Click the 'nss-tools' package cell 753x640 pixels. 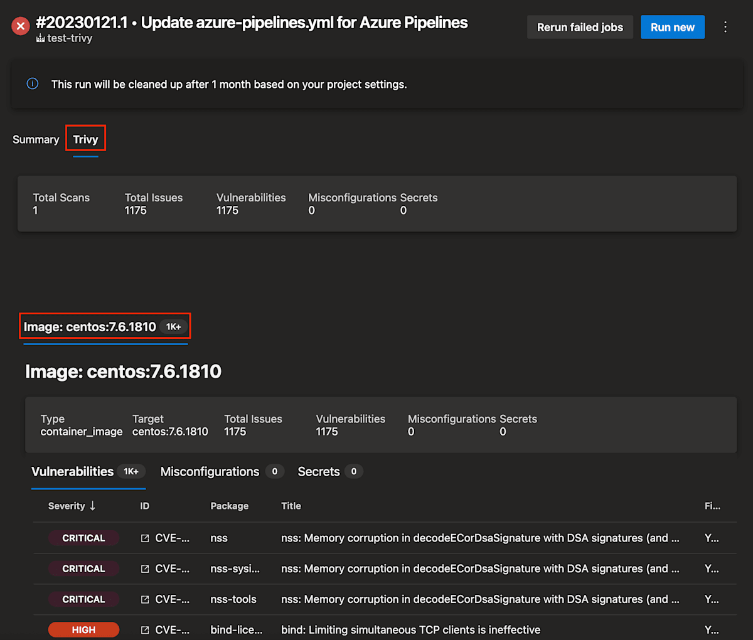coord(233,600)
